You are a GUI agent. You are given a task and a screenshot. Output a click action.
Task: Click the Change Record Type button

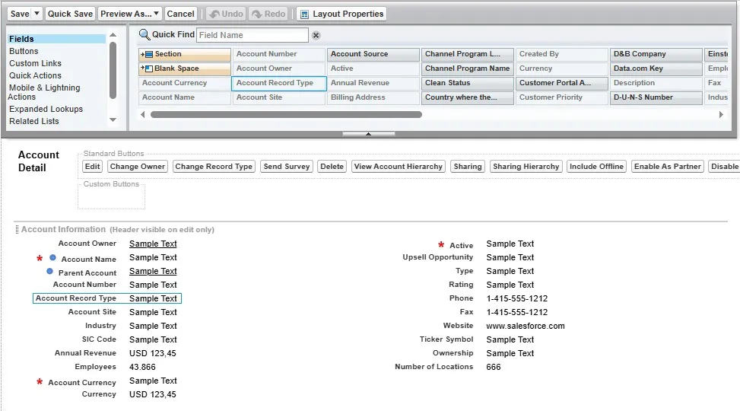214,166
